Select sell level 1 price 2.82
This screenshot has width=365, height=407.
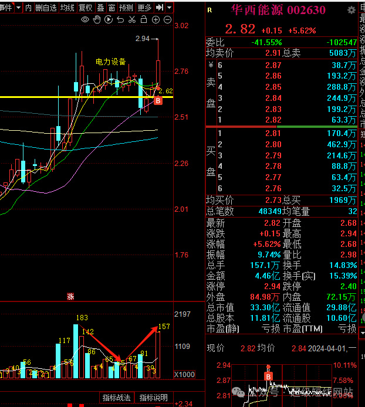(x=273, y=120)
